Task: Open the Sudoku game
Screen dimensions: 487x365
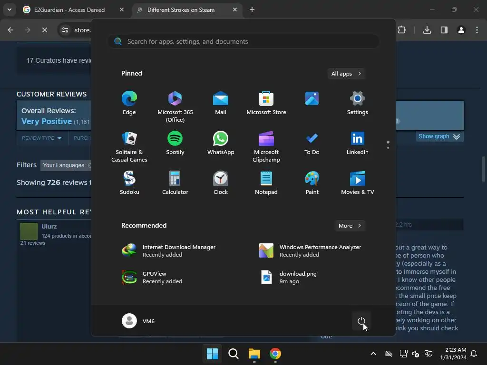Action: pos(129,183)
